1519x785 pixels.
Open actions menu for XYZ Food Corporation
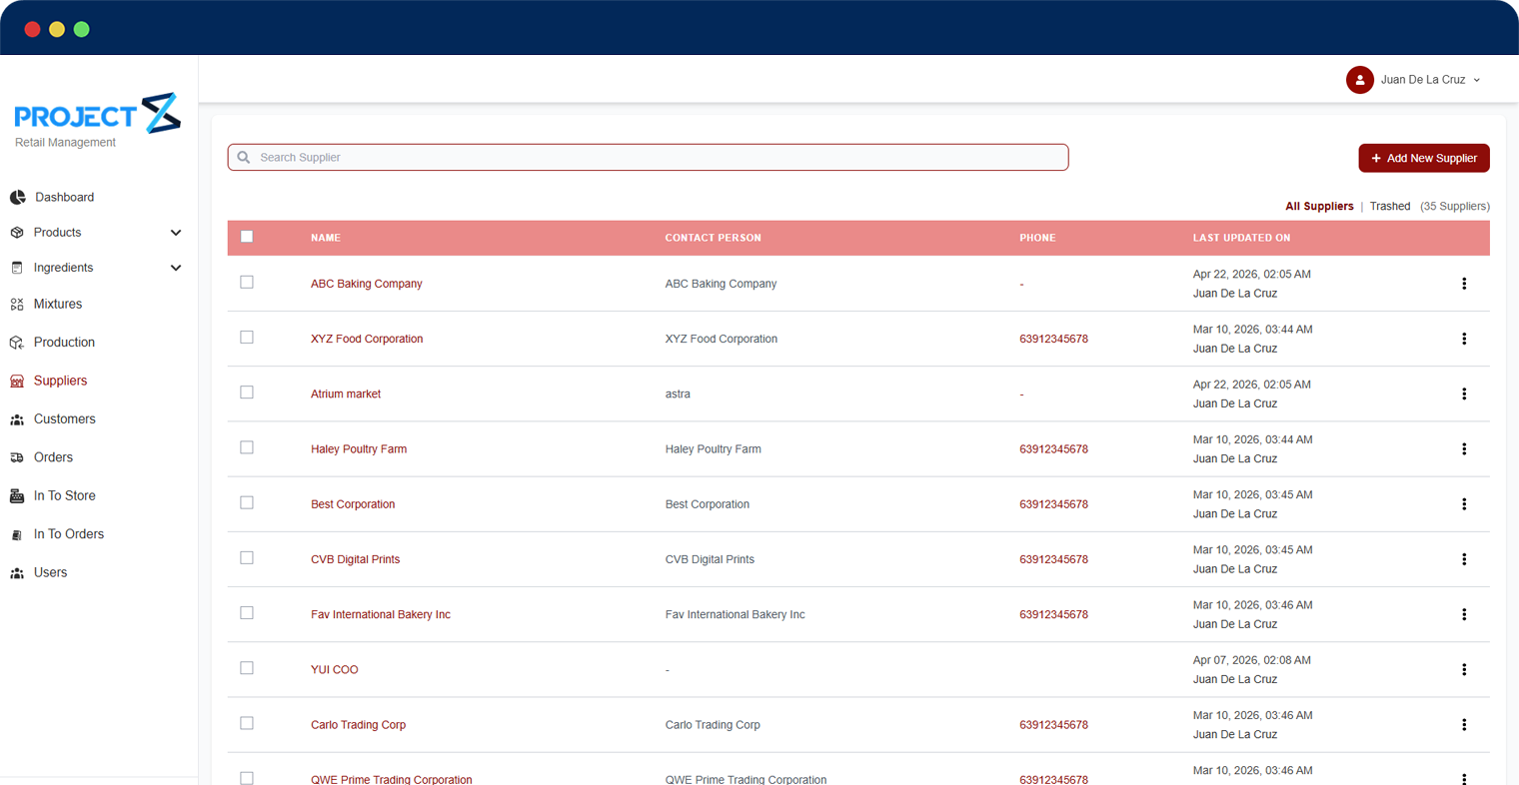click(x=1464, y=339)
